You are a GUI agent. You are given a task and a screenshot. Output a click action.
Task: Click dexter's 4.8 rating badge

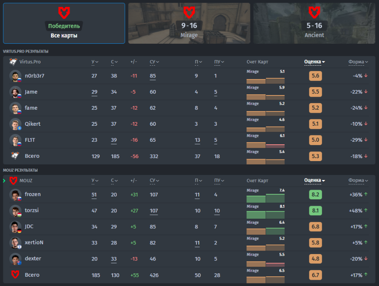click(315, 259)
